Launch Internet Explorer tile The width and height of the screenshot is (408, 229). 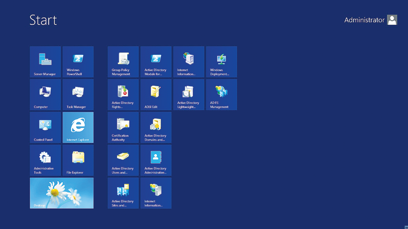[78, 127]
